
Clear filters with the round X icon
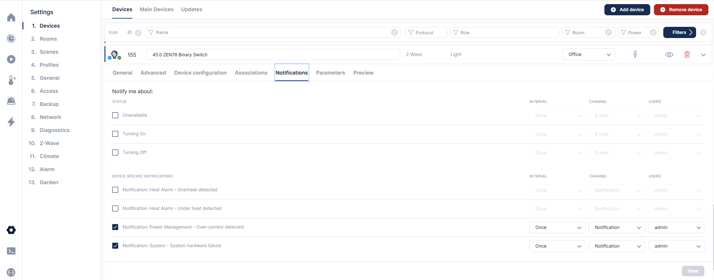click(703, 32)
